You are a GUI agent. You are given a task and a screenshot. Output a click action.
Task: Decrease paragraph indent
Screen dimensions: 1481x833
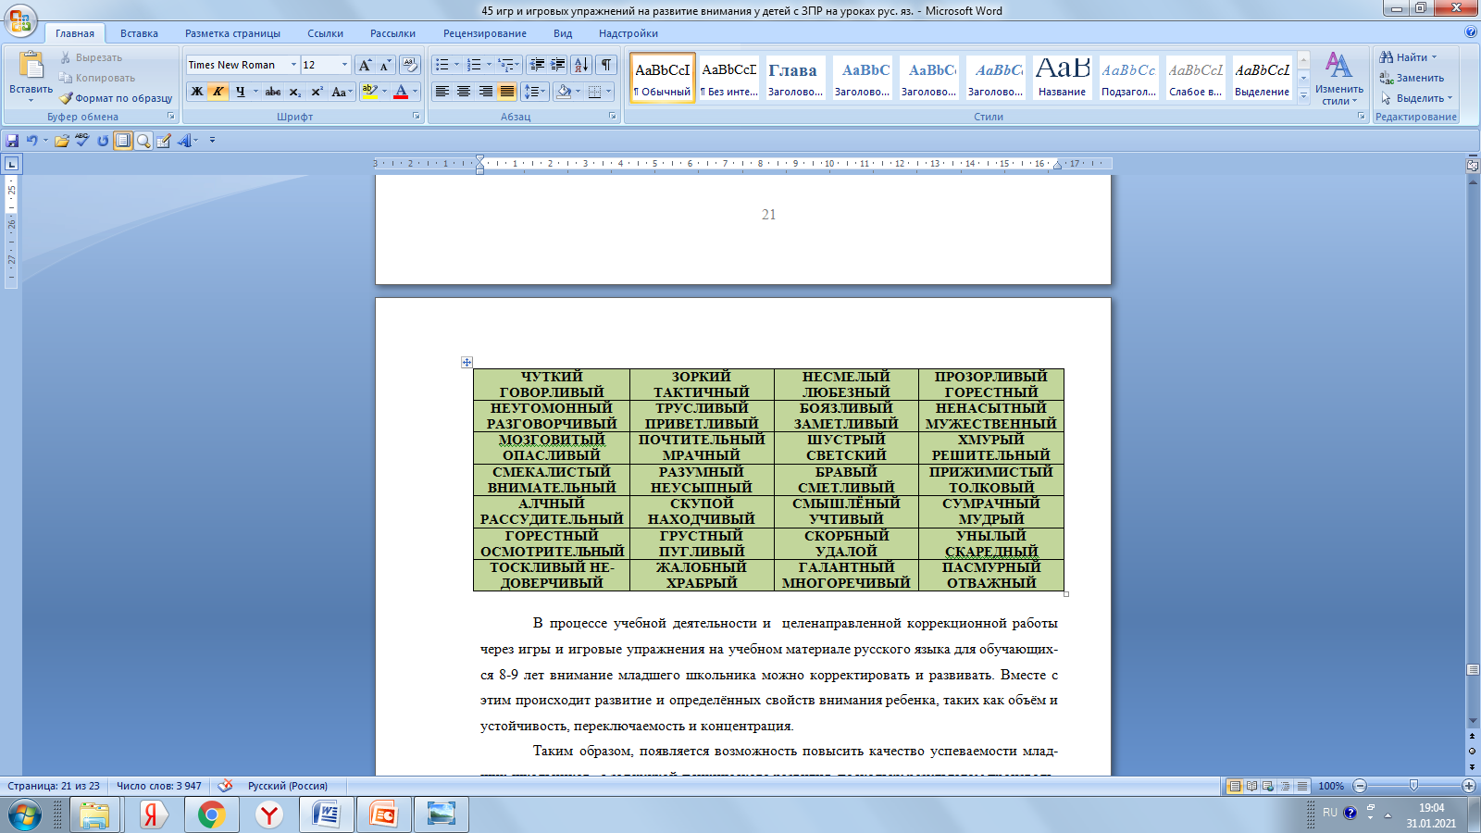(537, 65)
